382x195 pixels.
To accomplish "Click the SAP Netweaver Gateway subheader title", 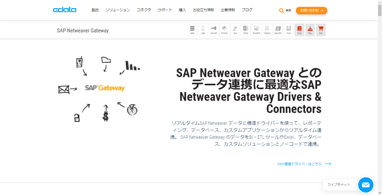I will [x=83, y=31].
